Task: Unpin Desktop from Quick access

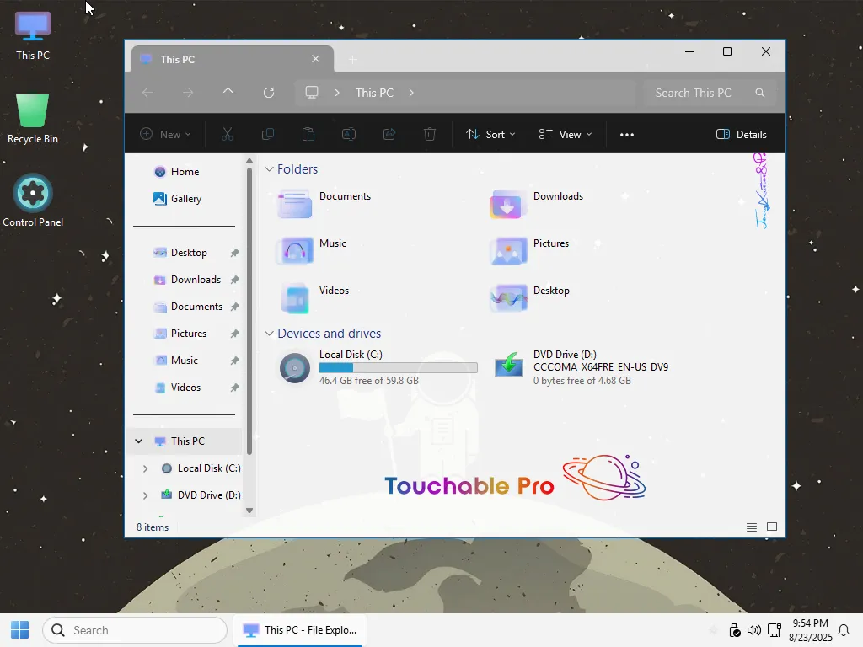Action: click(234, 253)
